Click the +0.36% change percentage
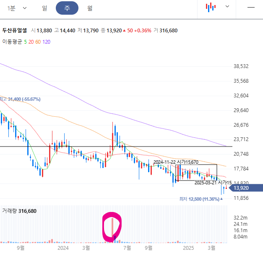Viewport: 263px width, 254px height. click(x=143, y=30)
